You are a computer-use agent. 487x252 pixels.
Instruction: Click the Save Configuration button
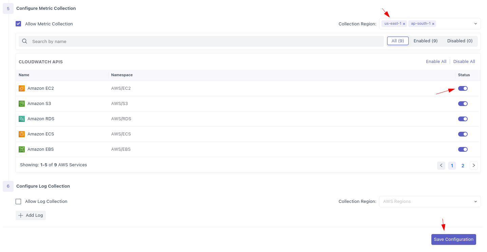453,239
